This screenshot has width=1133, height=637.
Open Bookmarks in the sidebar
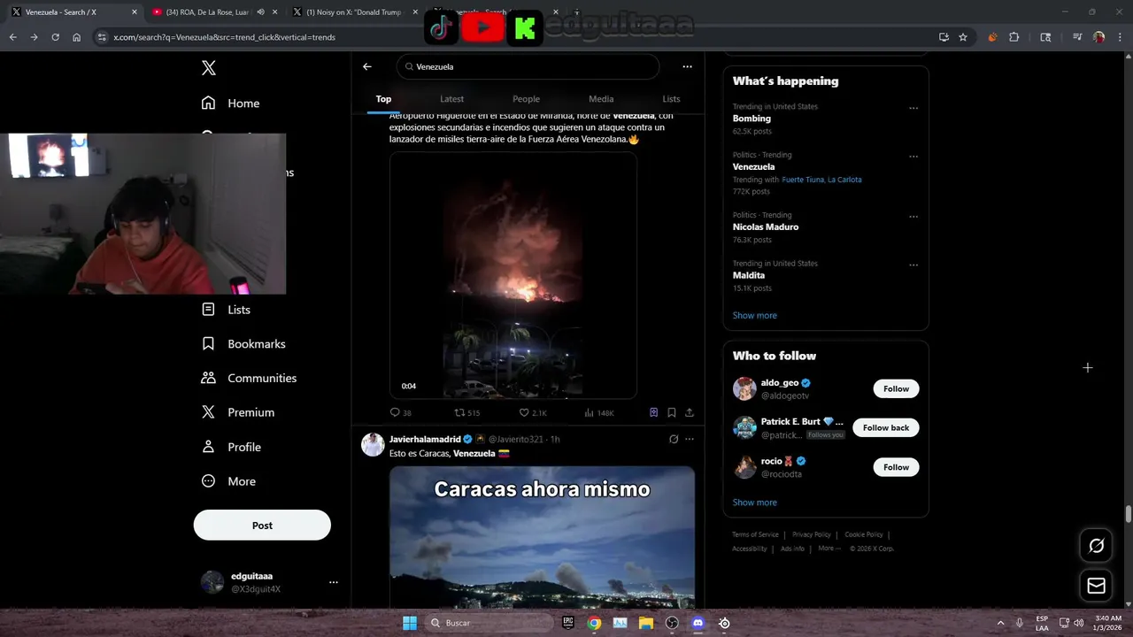pos(243,343)
